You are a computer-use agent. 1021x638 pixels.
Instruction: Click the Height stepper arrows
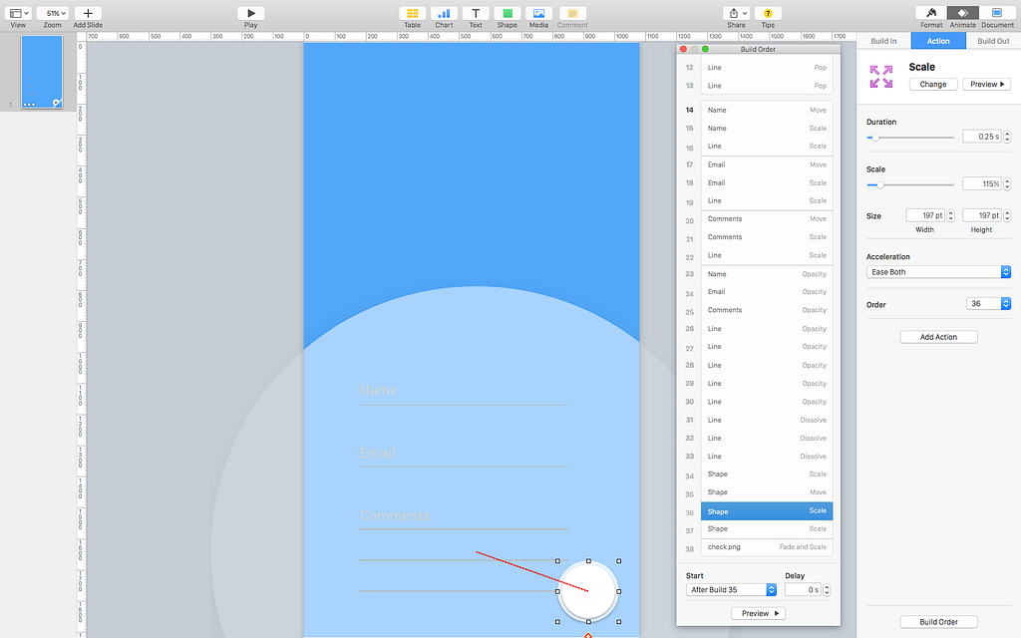click(1007, 215)
